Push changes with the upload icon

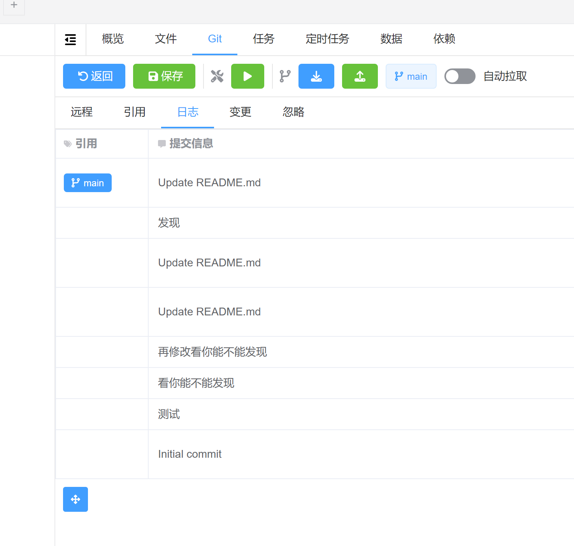[360, 76]
